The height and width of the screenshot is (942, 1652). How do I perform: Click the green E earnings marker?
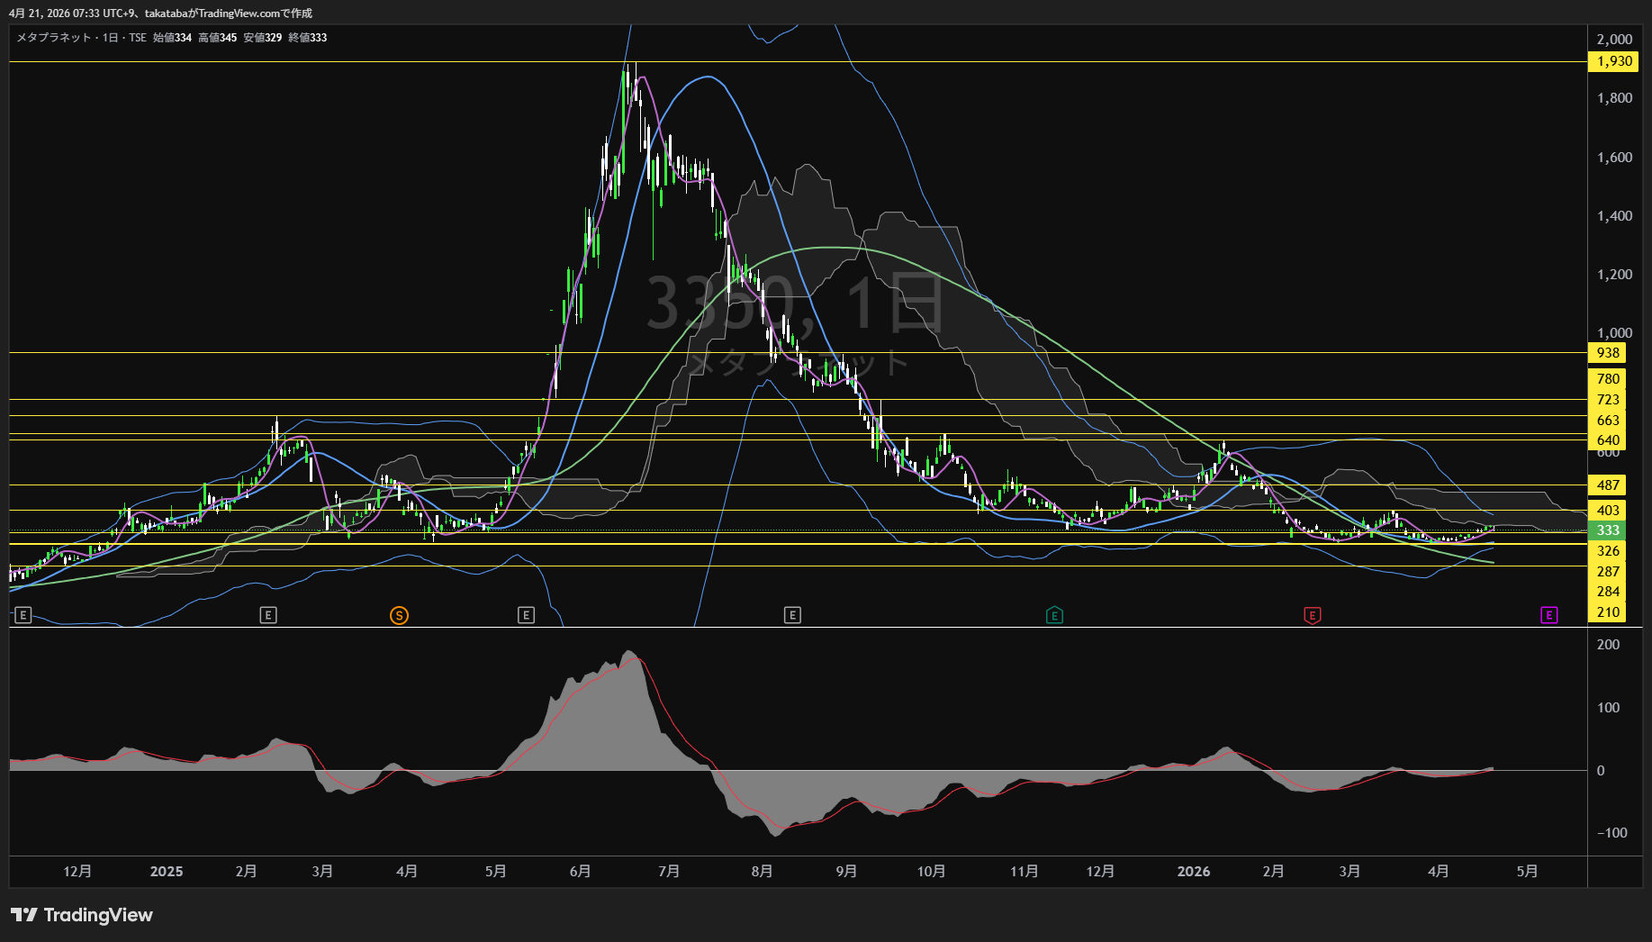pyautogui.click(x=1054, y=615)
